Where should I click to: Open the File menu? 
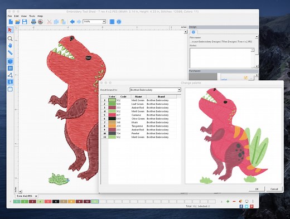pyautogui.click(x=9, y=16)
